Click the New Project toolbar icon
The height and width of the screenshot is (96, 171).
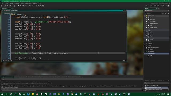click(x=5, y=6)
